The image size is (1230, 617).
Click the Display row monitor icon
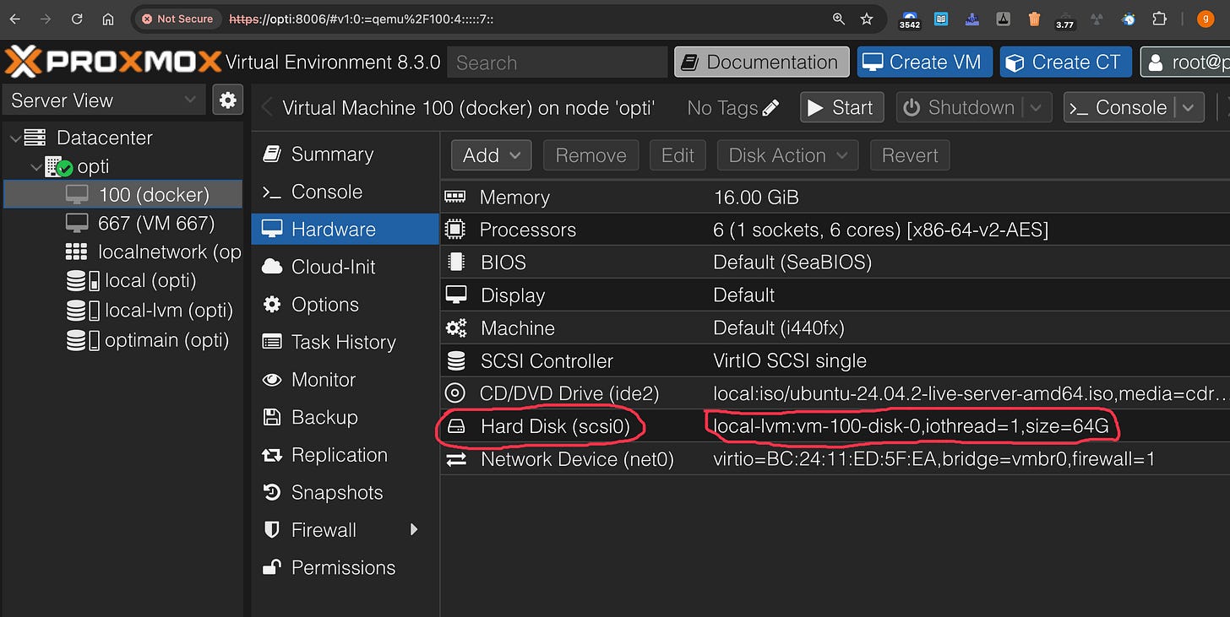click(455, 295)
